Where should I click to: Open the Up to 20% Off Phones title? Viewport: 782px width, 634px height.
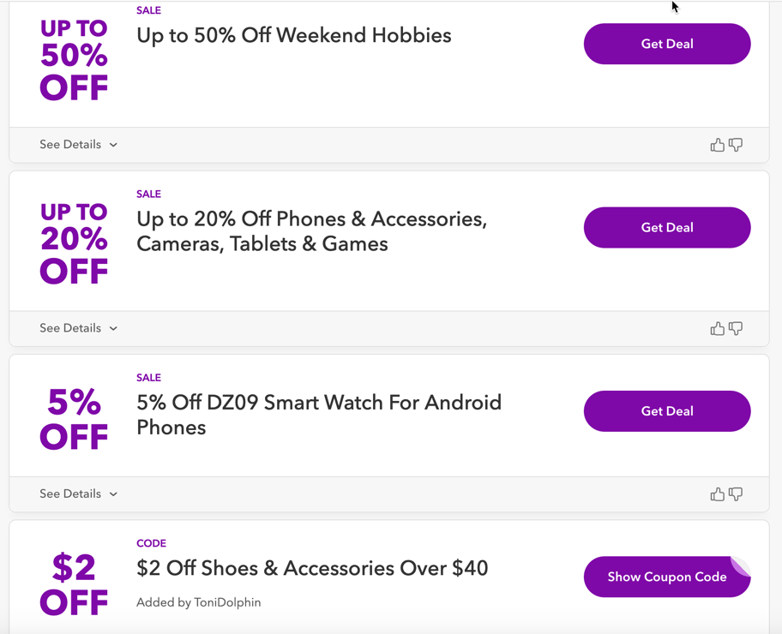311,231
